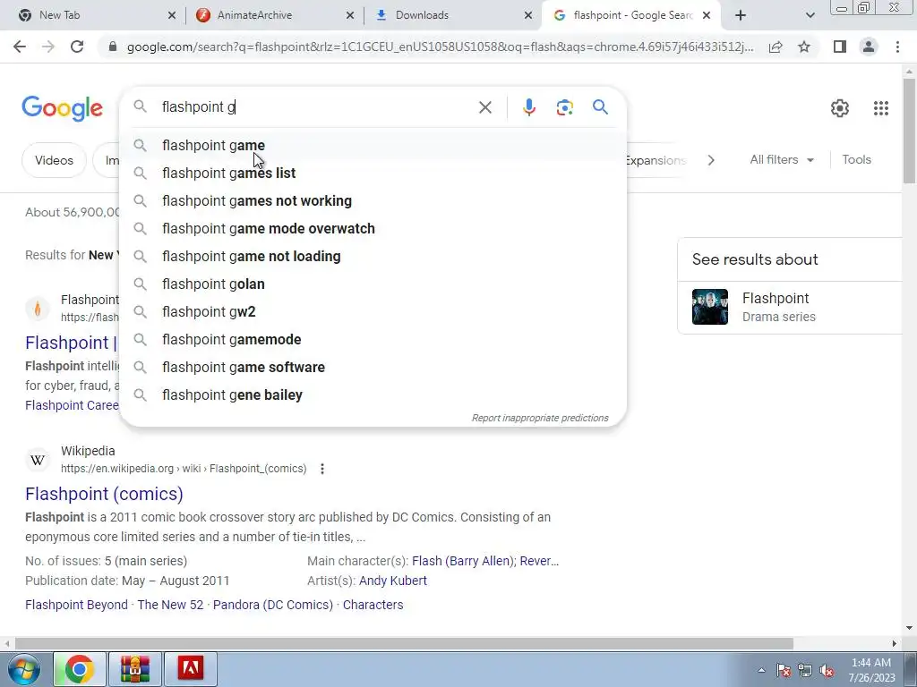Open the Chrome profile avatar
The height and width of the screenshot is (687, 917).
click(x=869, y=47)
